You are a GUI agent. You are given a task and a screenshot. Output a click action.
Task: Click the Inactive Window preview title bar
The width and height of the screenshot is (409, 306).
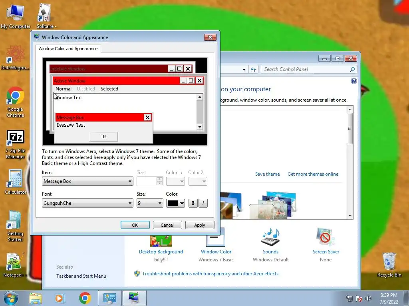pos(109,69)
